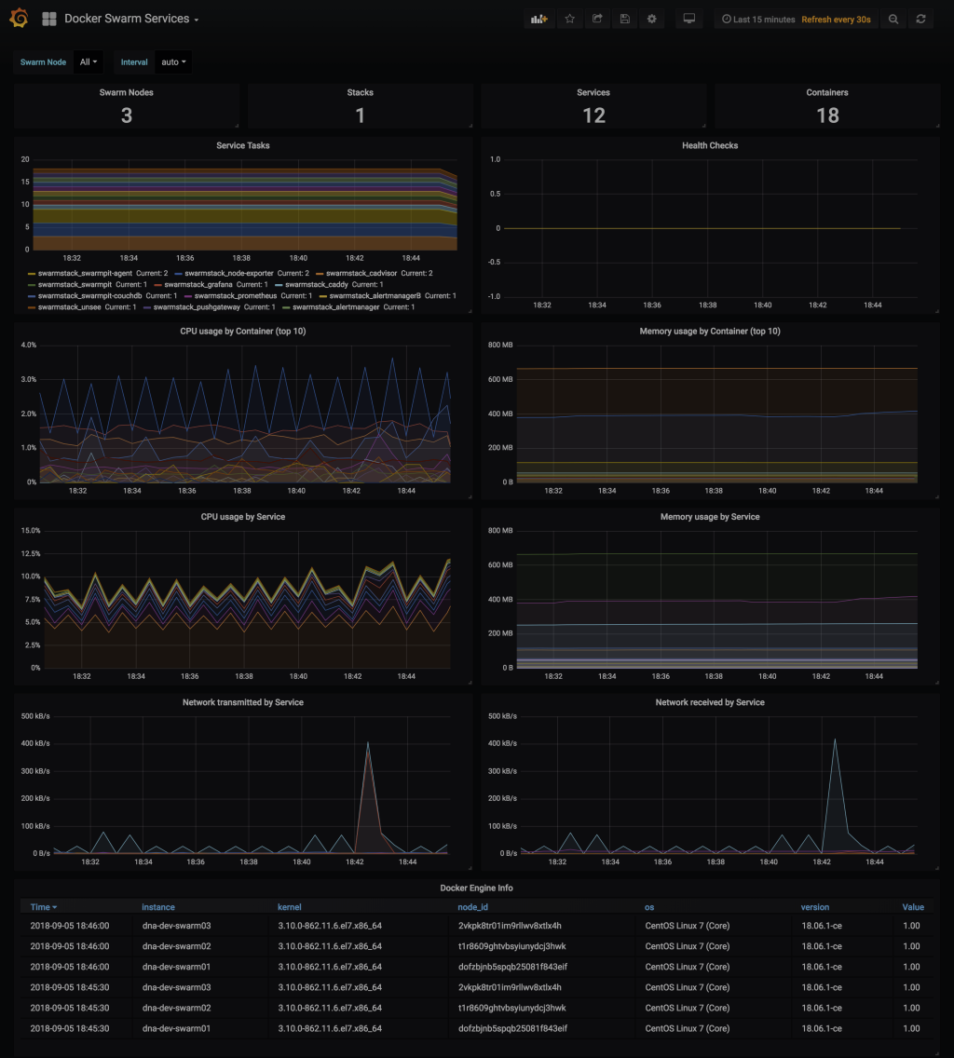Open CPU usage by Container panel menu
This screenshot has width=954, height=1058.
[243, 332]
